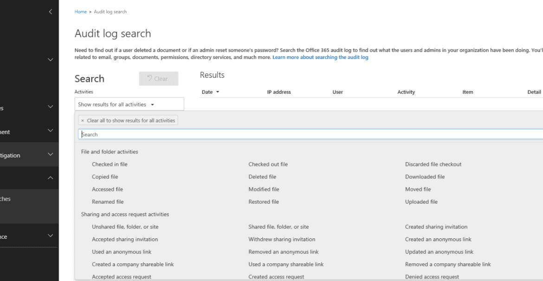543x281 pixels.
Task: Dismiss the clear-all activities filter chip
Action: [x=82, y=120]
